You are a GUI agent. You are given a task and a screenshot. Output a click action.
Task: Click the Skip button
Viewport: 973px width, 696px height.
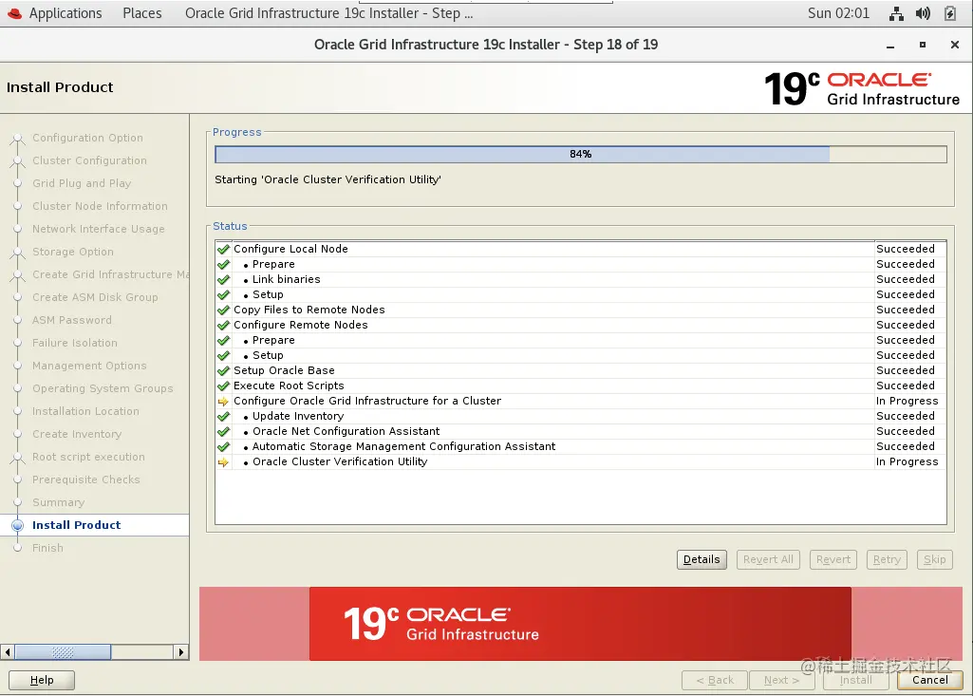click(934, 559)
